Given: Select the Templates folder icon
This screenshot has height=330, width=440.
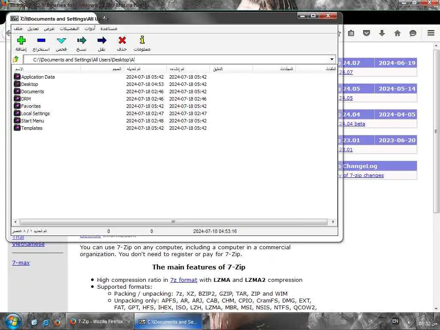Looking at the screenshot, I should tap(17, 128).
